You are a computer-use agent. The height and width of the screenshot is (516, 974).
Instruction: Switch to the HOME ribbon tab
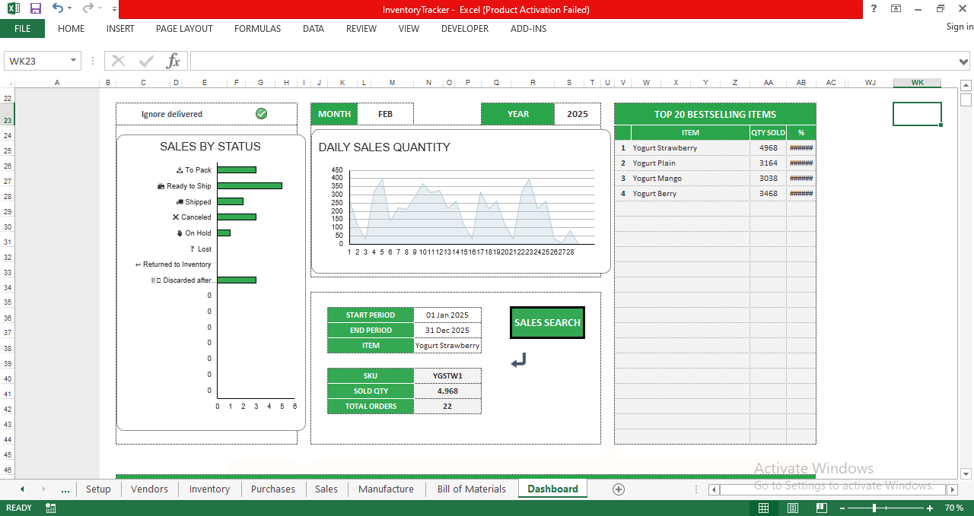click(x=71, y=29)
